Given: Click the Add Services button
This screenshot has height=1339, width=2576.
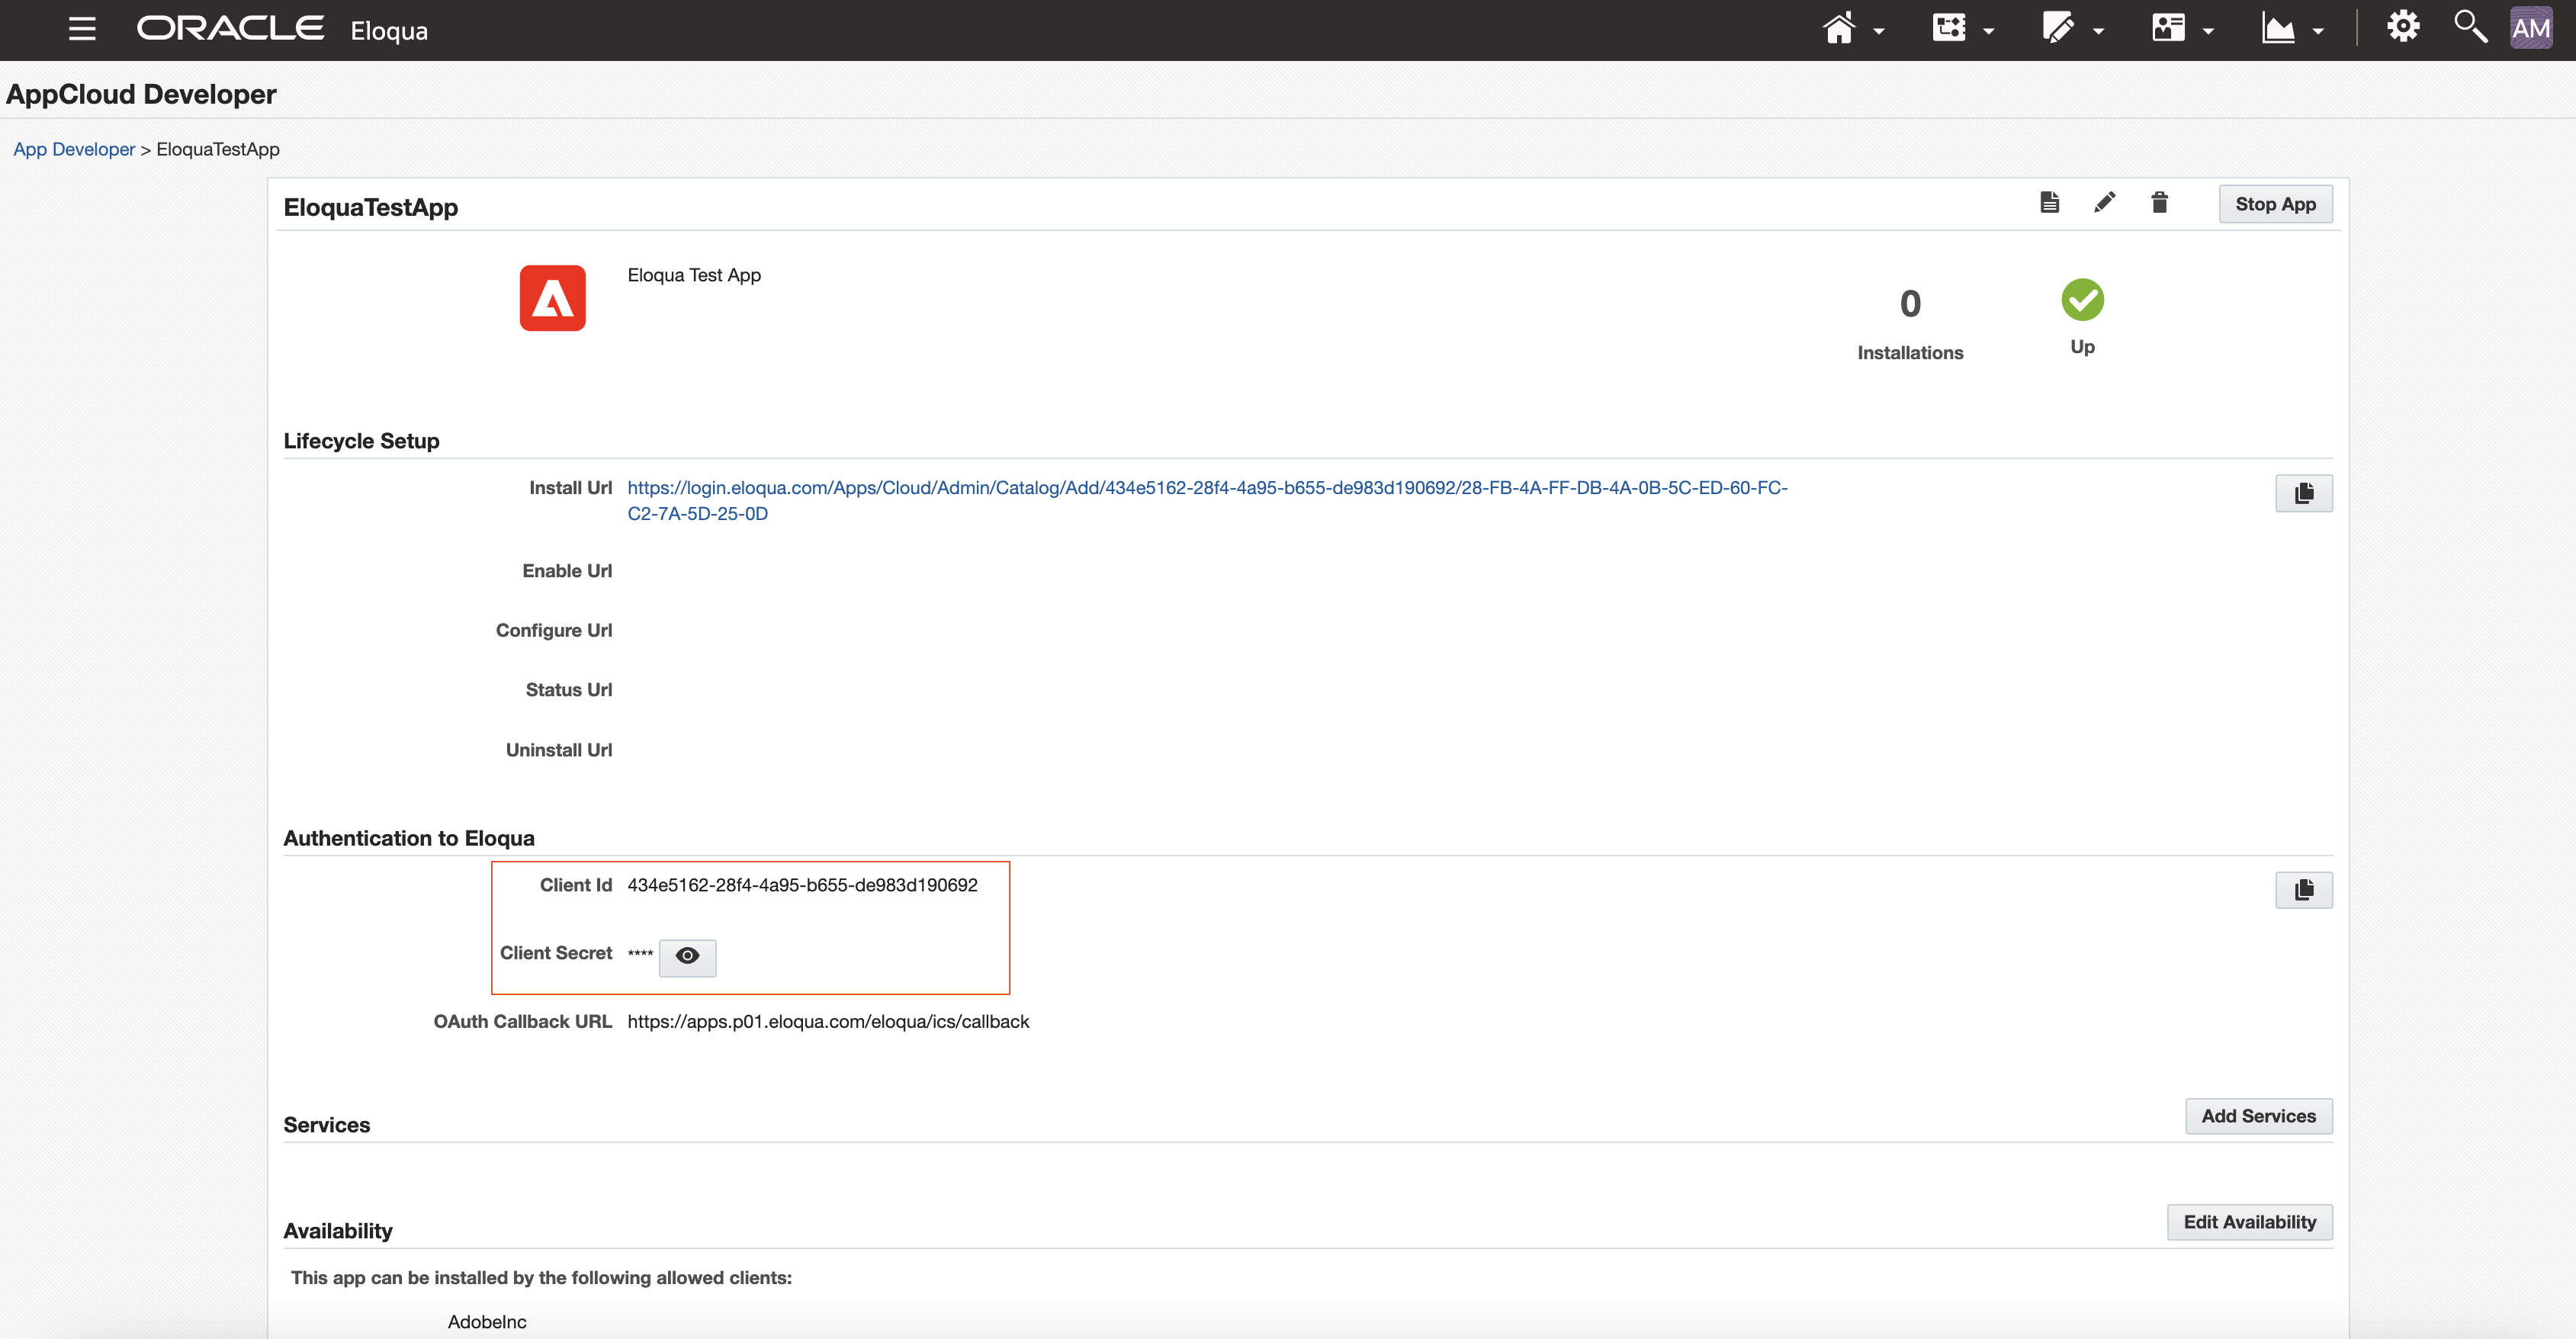Looking at the screenshot, I should (x=2257, y=1116).
